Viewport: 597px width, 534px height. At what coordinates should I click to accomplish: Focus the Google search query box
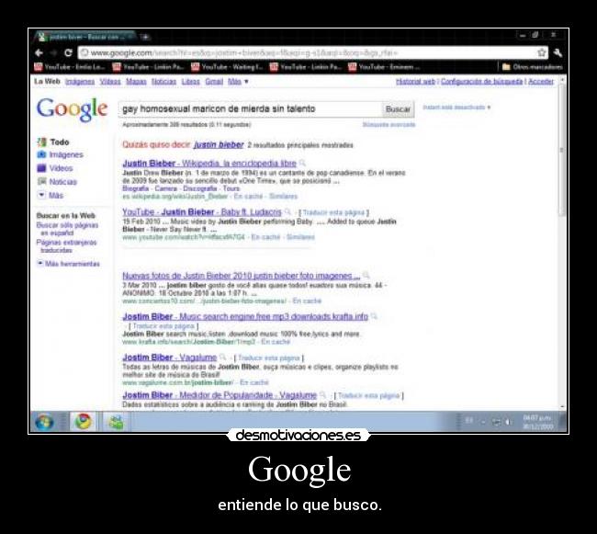pos(250,109)
